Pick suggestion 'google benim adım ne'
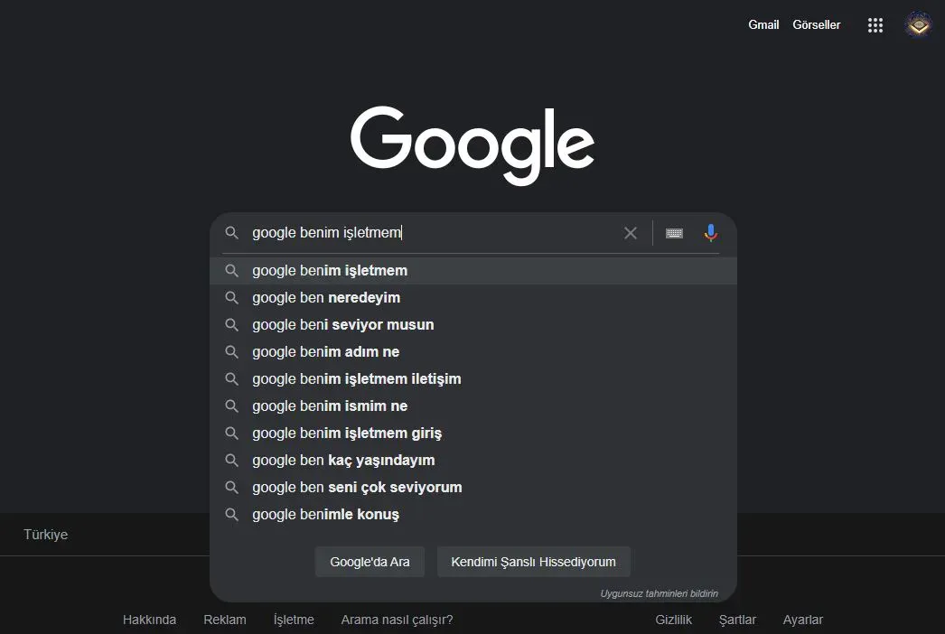This screenshot has height=634, width=945. point(473,352)
